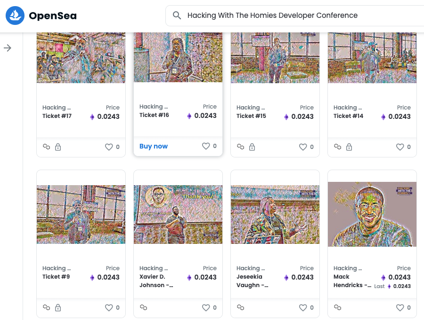Image resolution: width=424 pixels, height=320 pixels.
Task: Click the chain icon on Jeseekia Vaughn card
Action: pos(240,307)
